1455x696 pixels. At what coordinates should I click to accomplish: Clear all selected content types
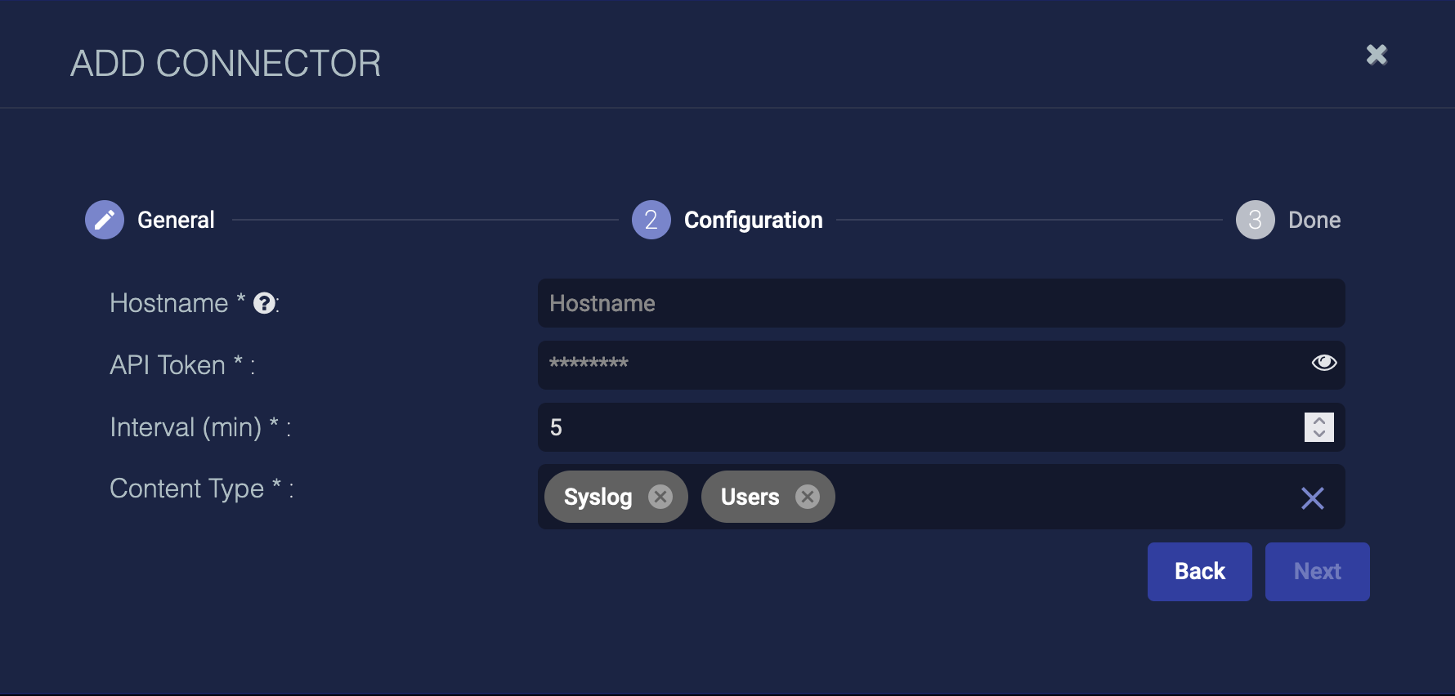pyautogui.click(x=1312, y=498)
